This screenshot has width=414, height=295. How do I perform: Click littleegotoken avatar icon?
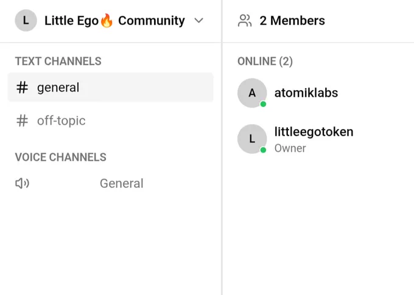click(252, 139)
